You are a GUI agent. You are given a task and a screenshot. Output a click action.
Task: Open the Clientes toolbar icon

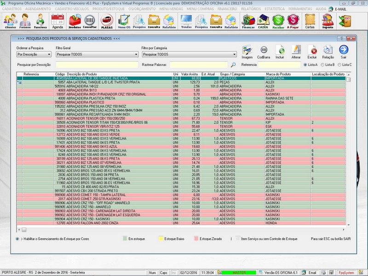tap(10, 21)
